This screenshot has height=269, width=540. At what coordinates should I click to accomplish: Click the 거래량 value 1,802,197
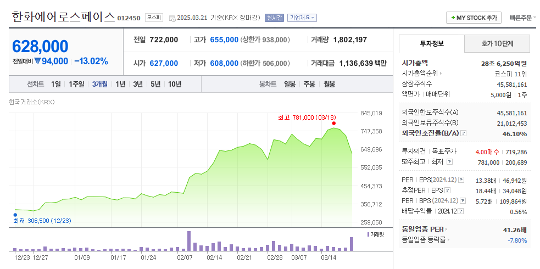[x=350, y=40]
